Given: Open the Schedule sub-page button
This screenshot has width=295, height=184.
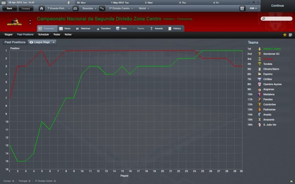Looking at the screenshot, I should [x=44, y=35].
